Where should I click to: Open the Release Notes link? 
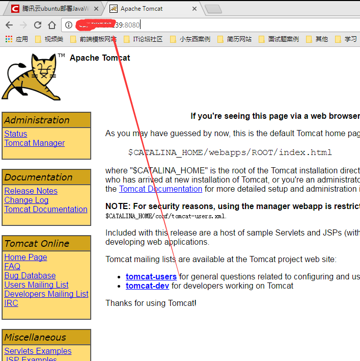coord(31,191)
